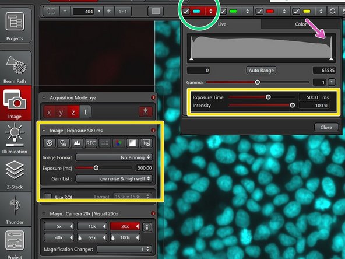Switch to the Color tab

[301, 24]
